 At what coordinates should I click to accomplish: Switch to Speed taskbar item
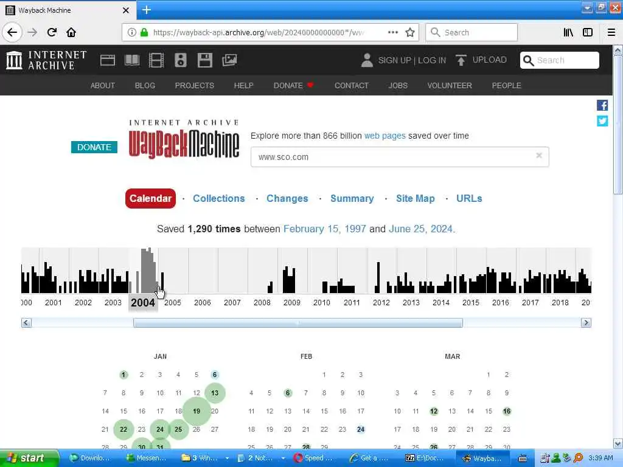(x=316, y=458)
